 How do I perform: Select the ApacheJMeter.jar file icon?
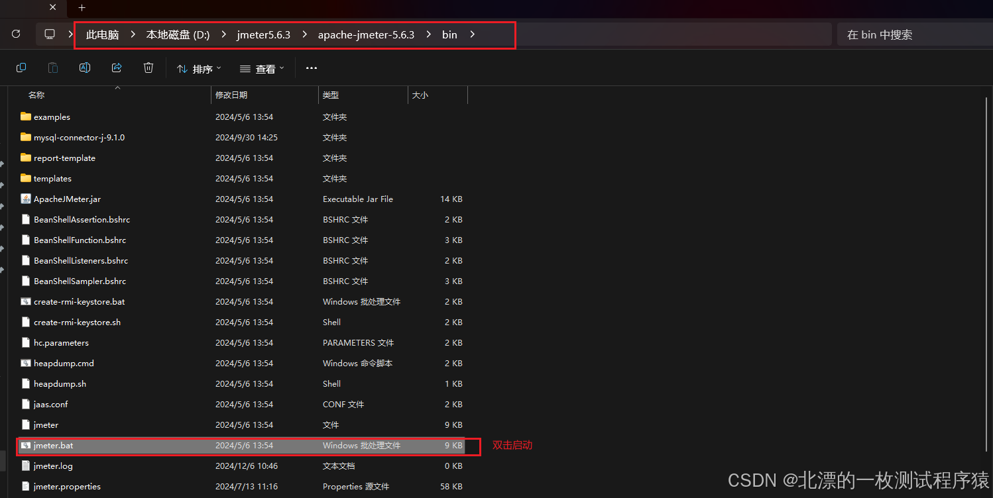(26, 199)
